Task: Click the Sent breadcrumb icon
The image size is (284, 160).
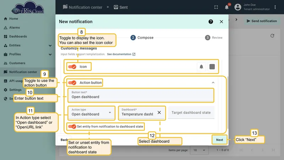Action: pyautogui.click(x=116, y=7)
